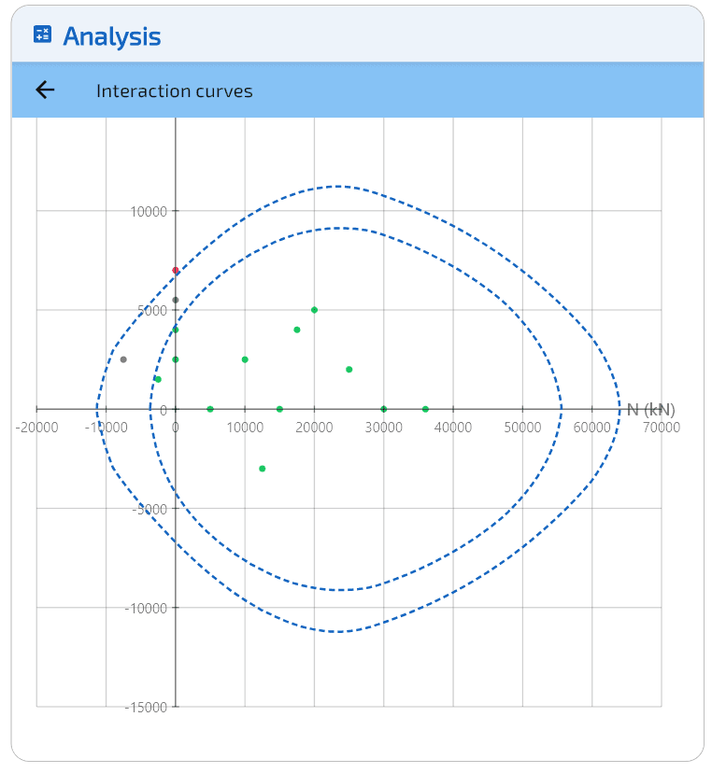
Task: Click the green point just left of the vertical axis
Action: tap(158, 379)
